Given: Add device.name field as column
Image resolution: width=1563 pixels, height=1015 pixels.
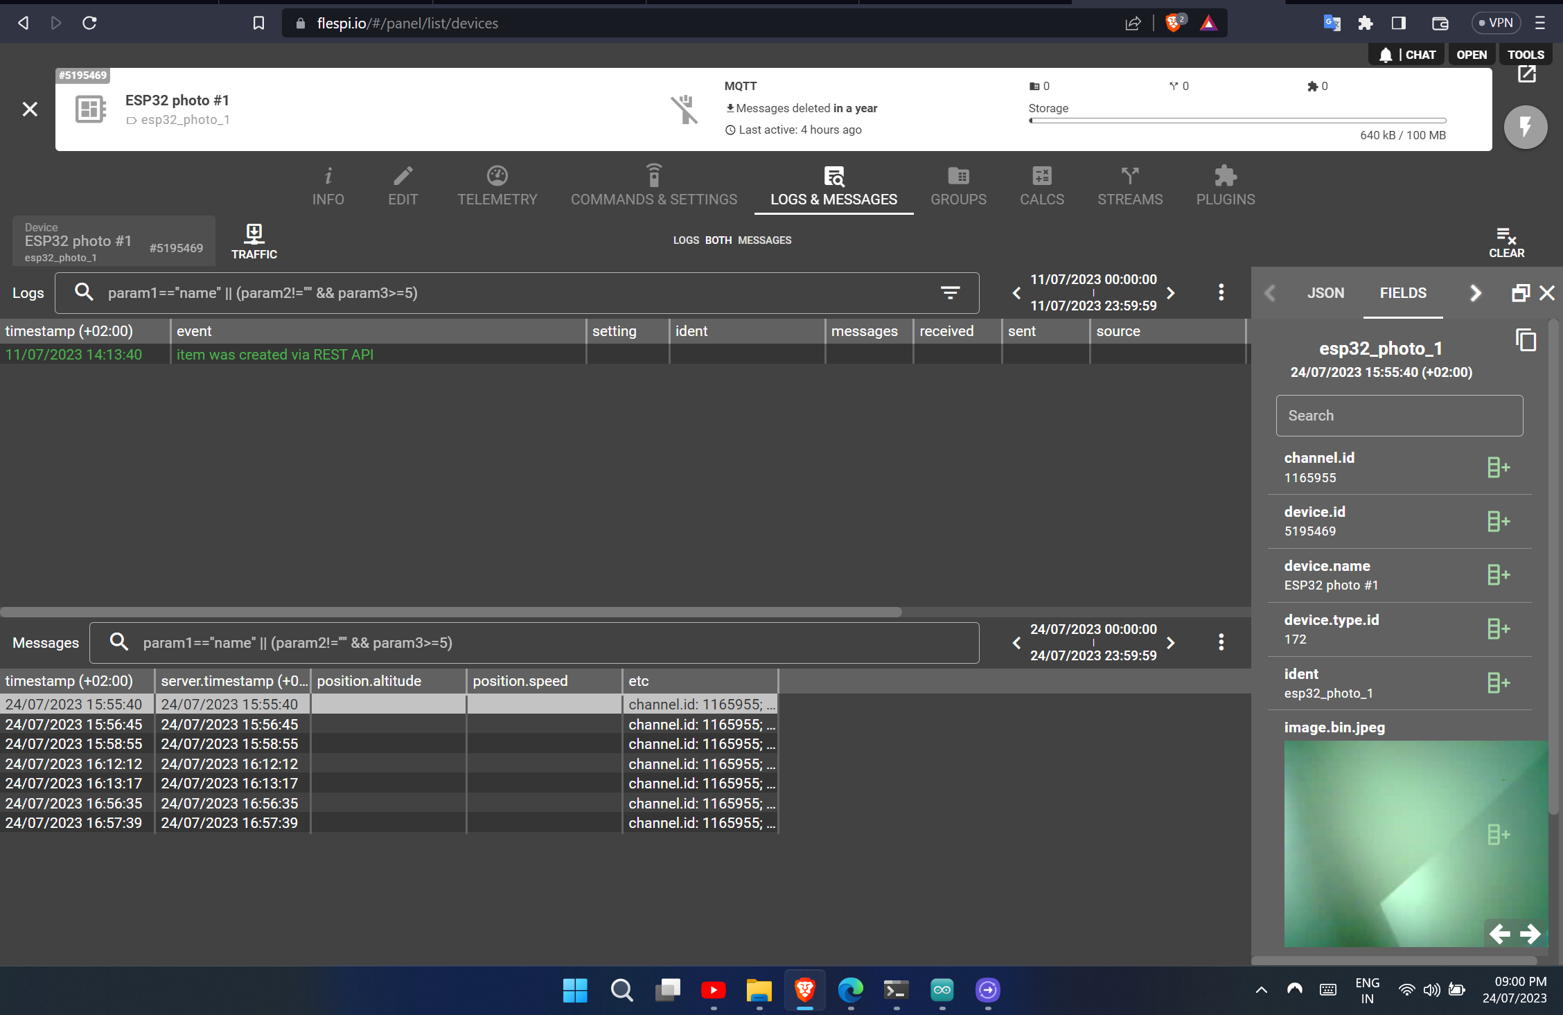Looking at the screenshot, I should (x=1498, y=575).
